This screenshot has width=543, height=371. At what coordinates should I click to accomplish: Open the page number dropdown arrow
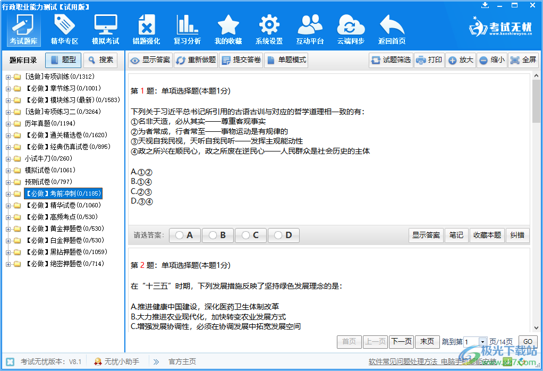tap(482, 342)
